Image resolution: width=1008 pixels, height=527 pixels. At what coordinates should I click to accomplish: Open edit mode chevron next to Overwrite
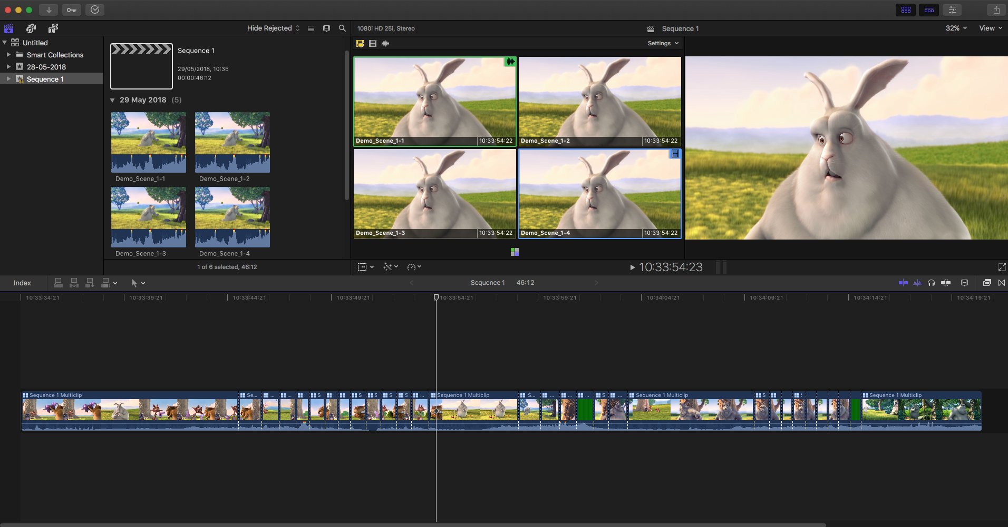tap(115, 283)
